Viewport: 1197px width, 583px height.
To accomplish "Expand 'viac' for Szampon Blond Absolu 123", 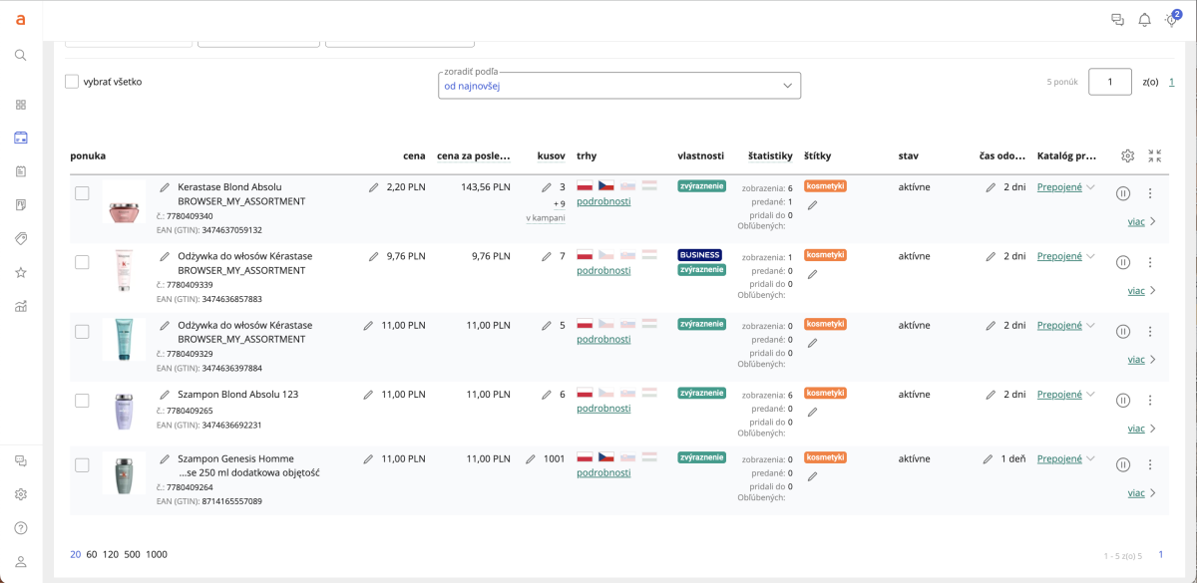I will [1142, 429].
